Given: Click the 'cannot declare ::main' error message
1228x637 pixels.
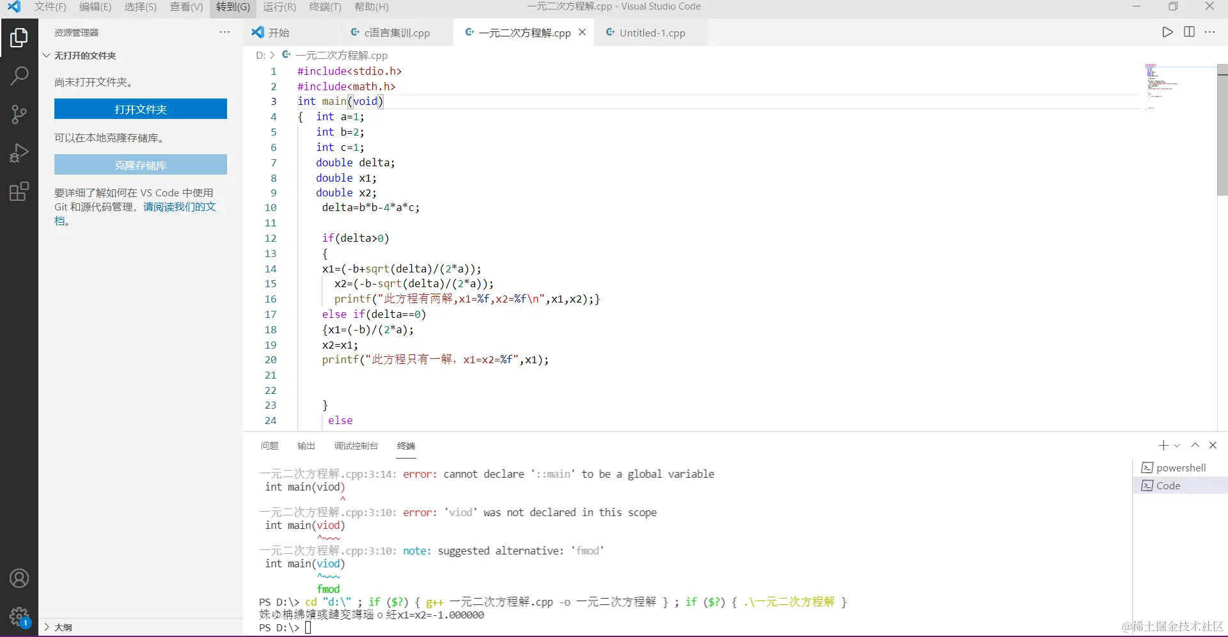Looking at the screenshot, I should pos(487,474).
